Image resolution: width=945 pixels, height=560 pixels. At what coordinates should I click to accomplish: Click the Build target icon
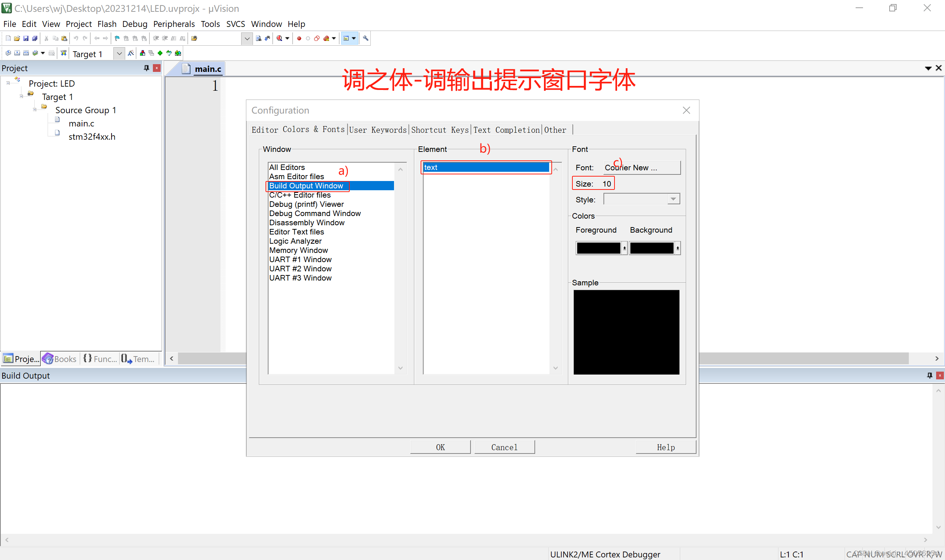[x=17, y=53]
